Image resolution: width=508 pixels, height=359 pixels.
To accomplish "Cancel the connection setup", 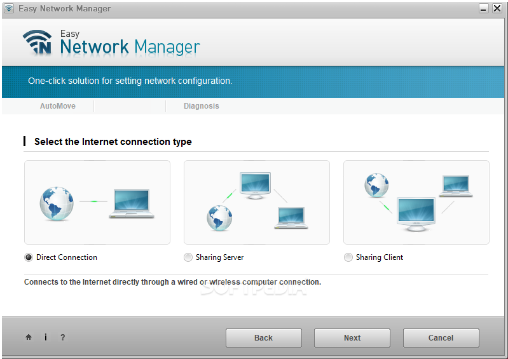I will pyautogui.click(x=441, y=338).
